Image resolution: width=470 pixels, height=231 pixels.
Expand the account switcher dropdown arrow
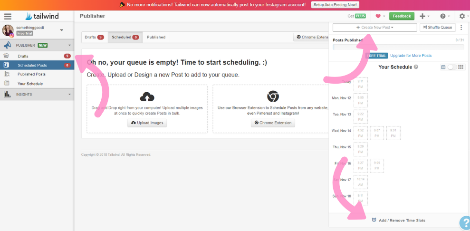pos(61,30)
